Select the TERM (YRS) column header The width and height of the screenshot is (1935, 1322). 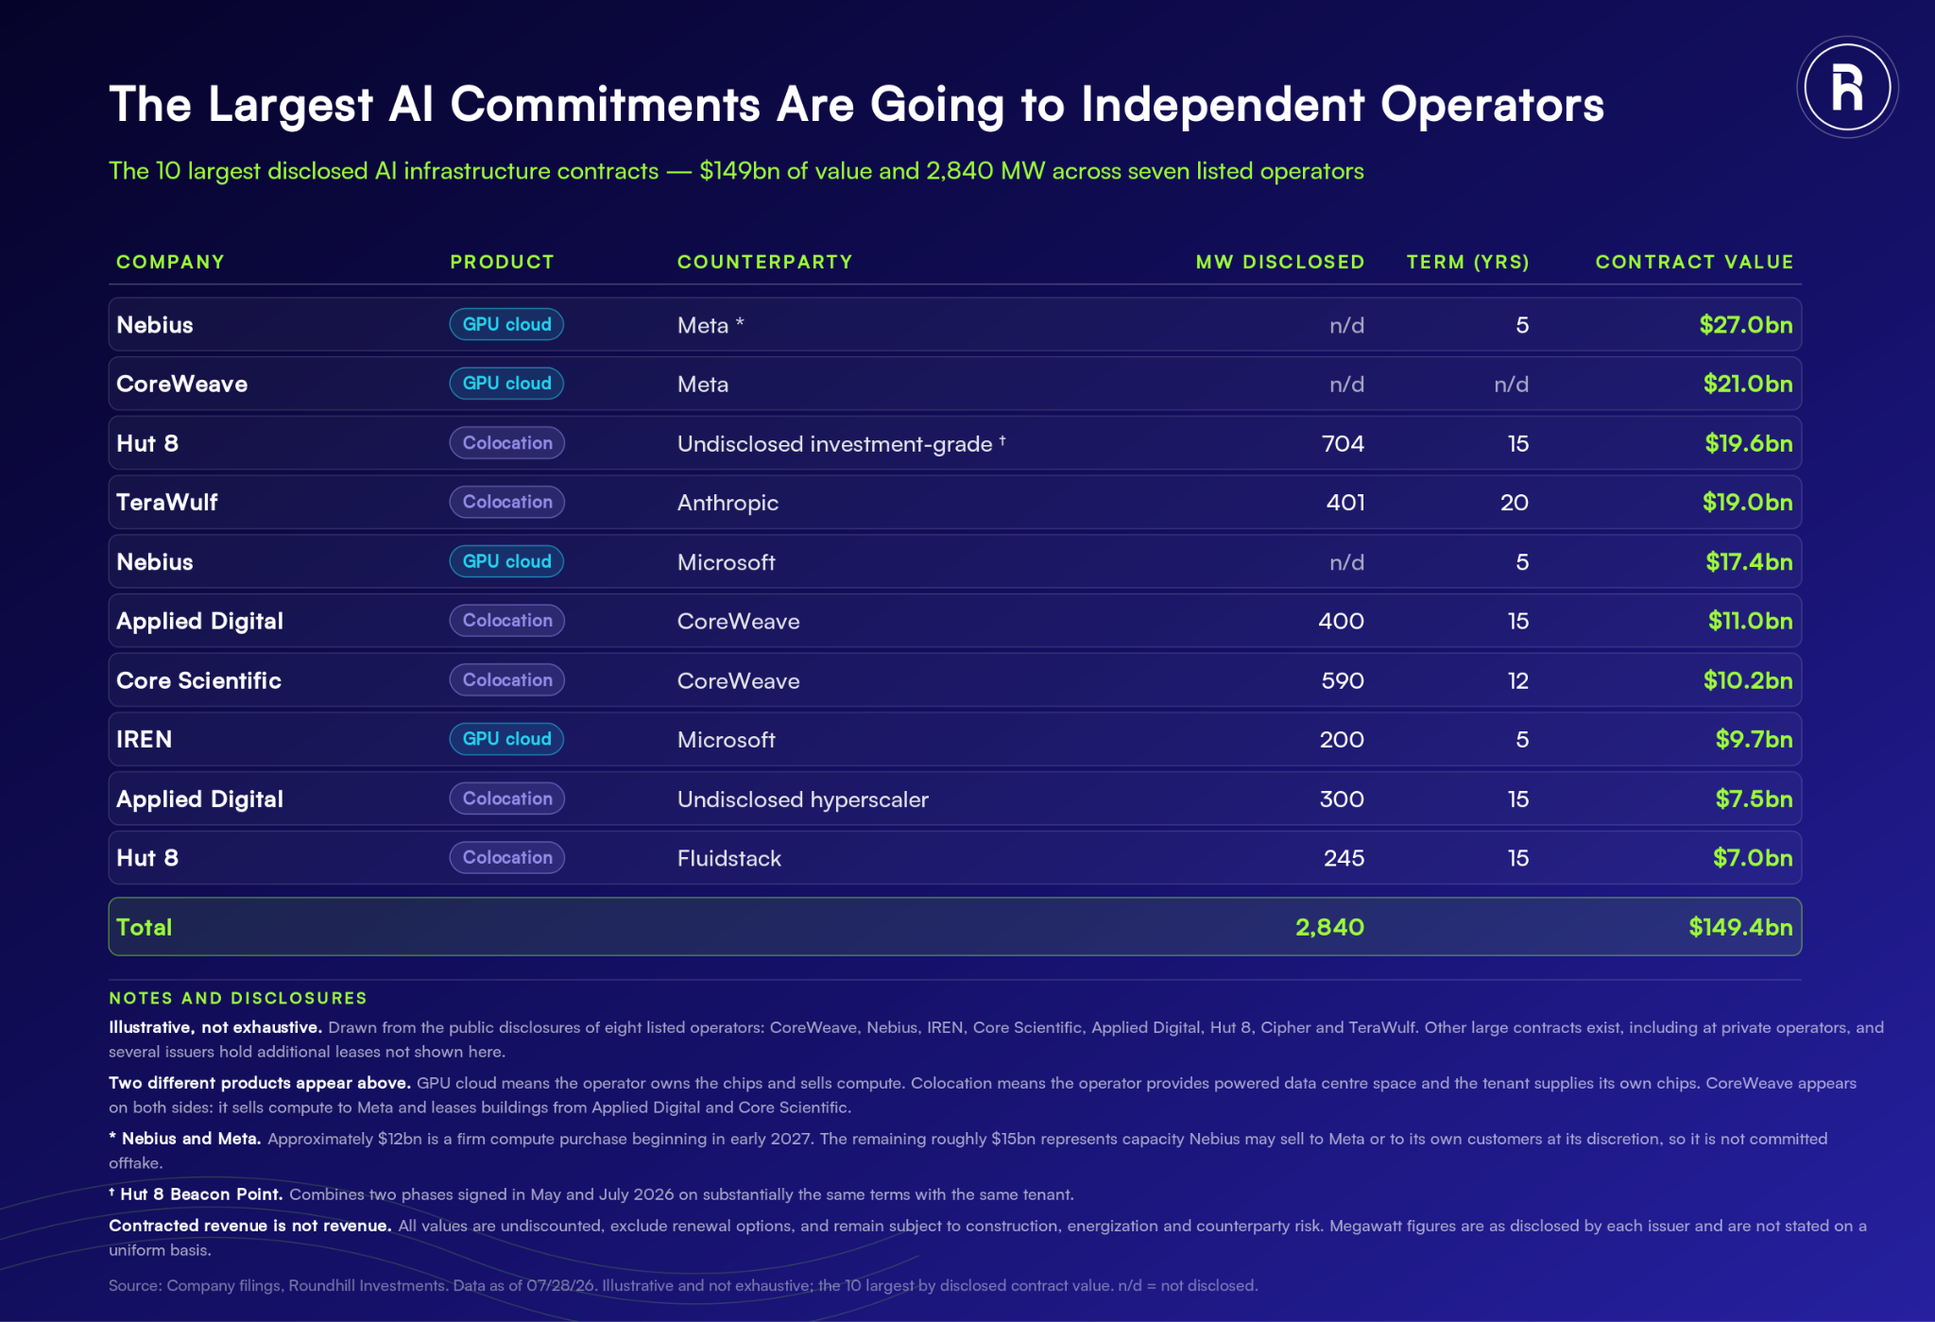(x=1467, y=262)
